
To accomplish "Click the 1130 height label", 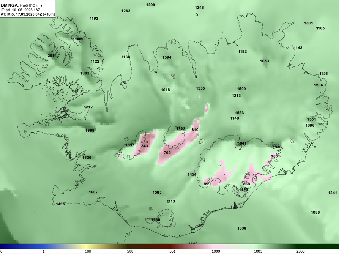I will [126, 57].
